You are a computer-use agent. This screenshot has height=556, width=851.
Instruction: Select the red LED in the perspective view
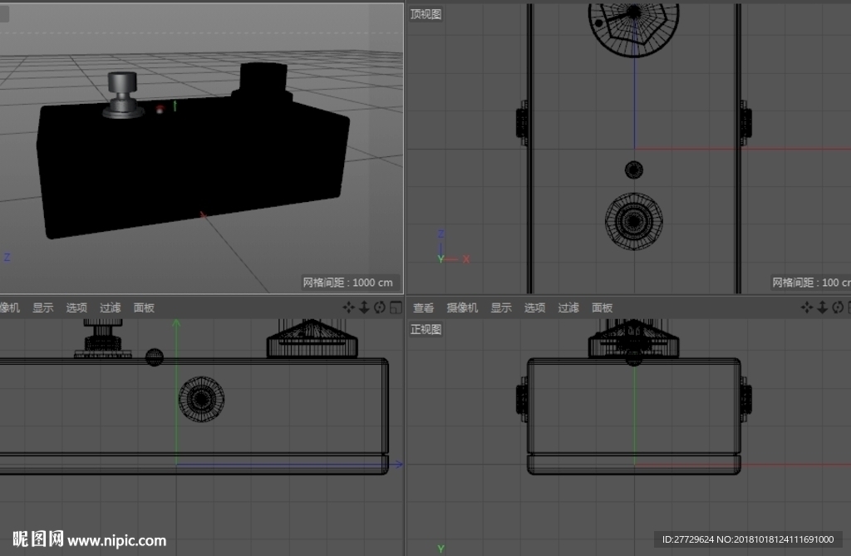[x=160, y=110]
